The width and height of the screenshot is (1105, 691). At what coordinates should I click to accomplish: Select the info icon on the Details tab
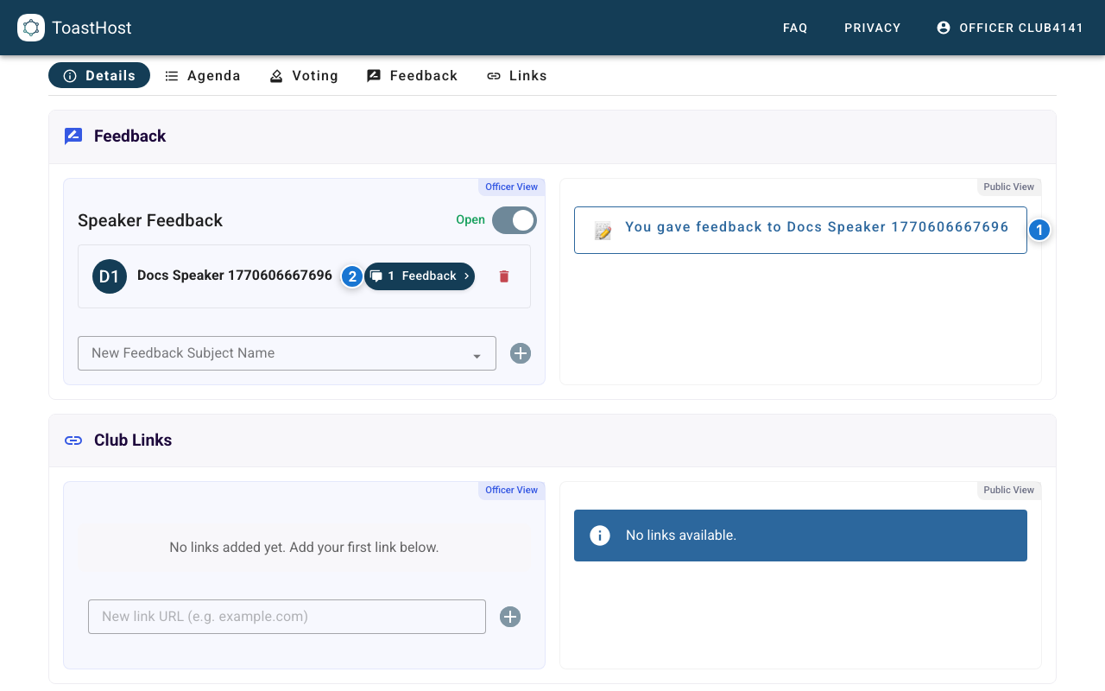(x=69, y=75)
